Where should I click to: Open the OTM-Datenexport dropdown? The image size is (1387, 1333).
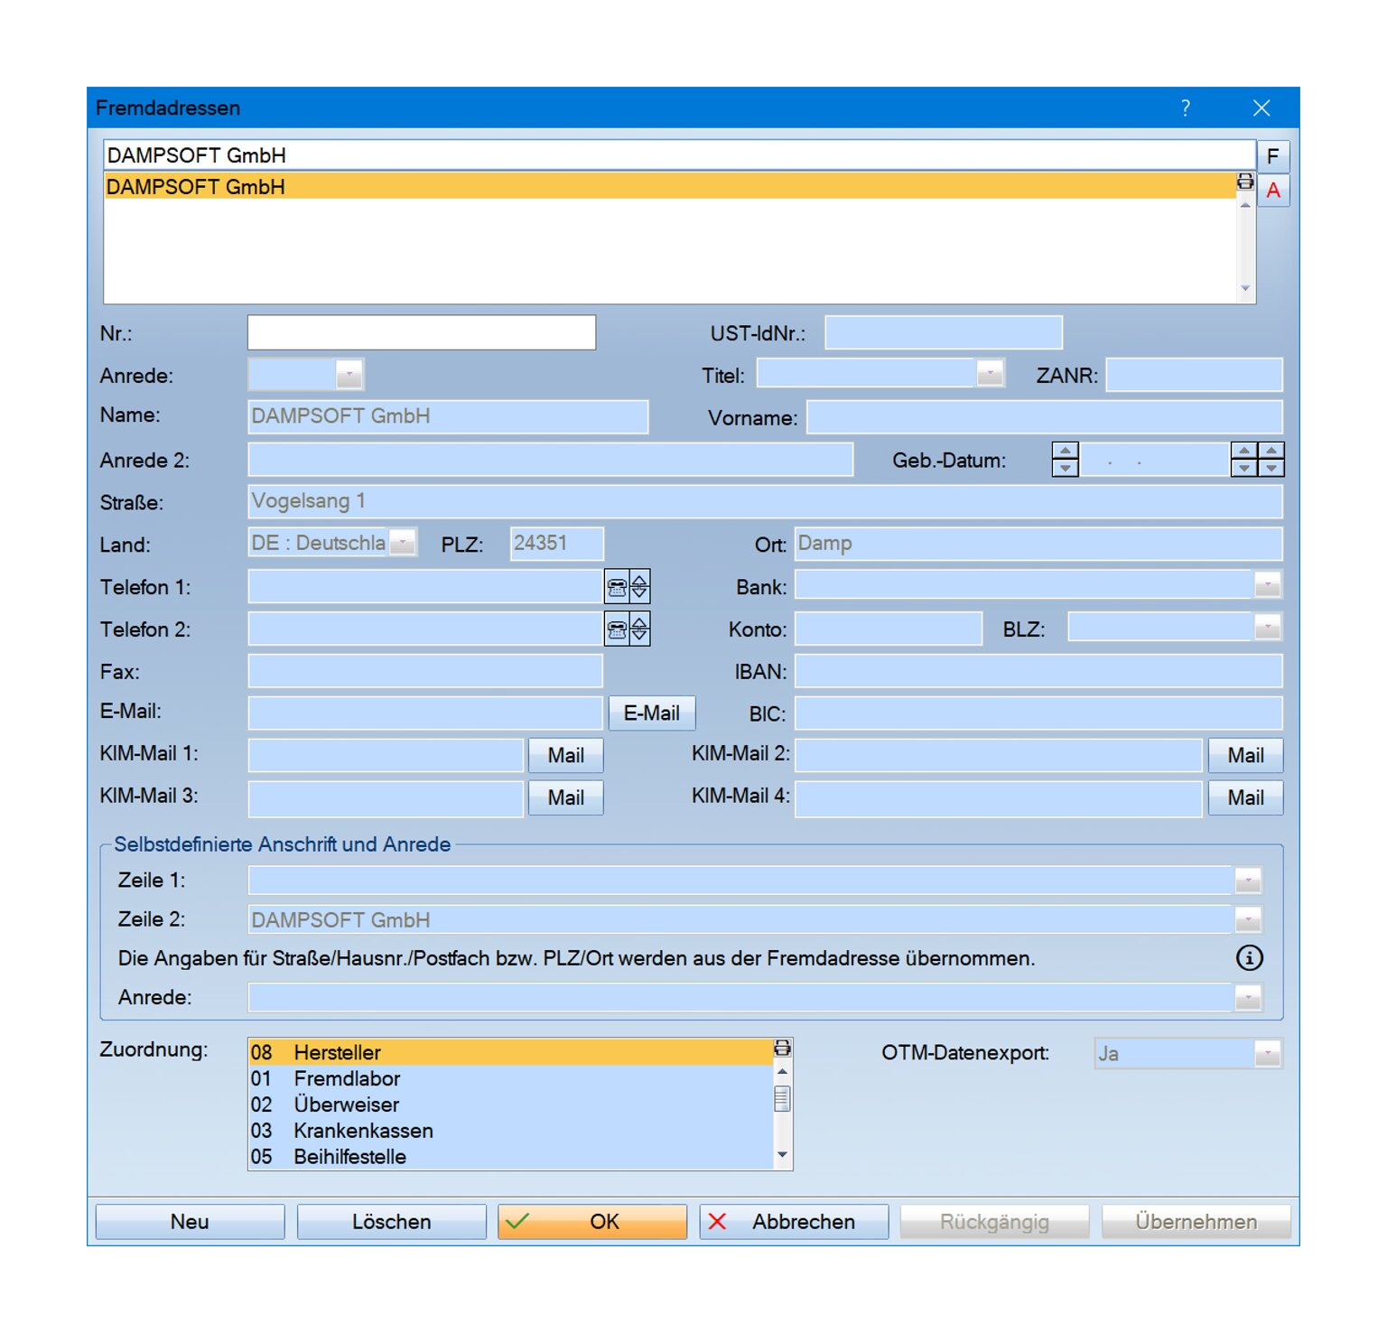click(x=1268, y=1053)
